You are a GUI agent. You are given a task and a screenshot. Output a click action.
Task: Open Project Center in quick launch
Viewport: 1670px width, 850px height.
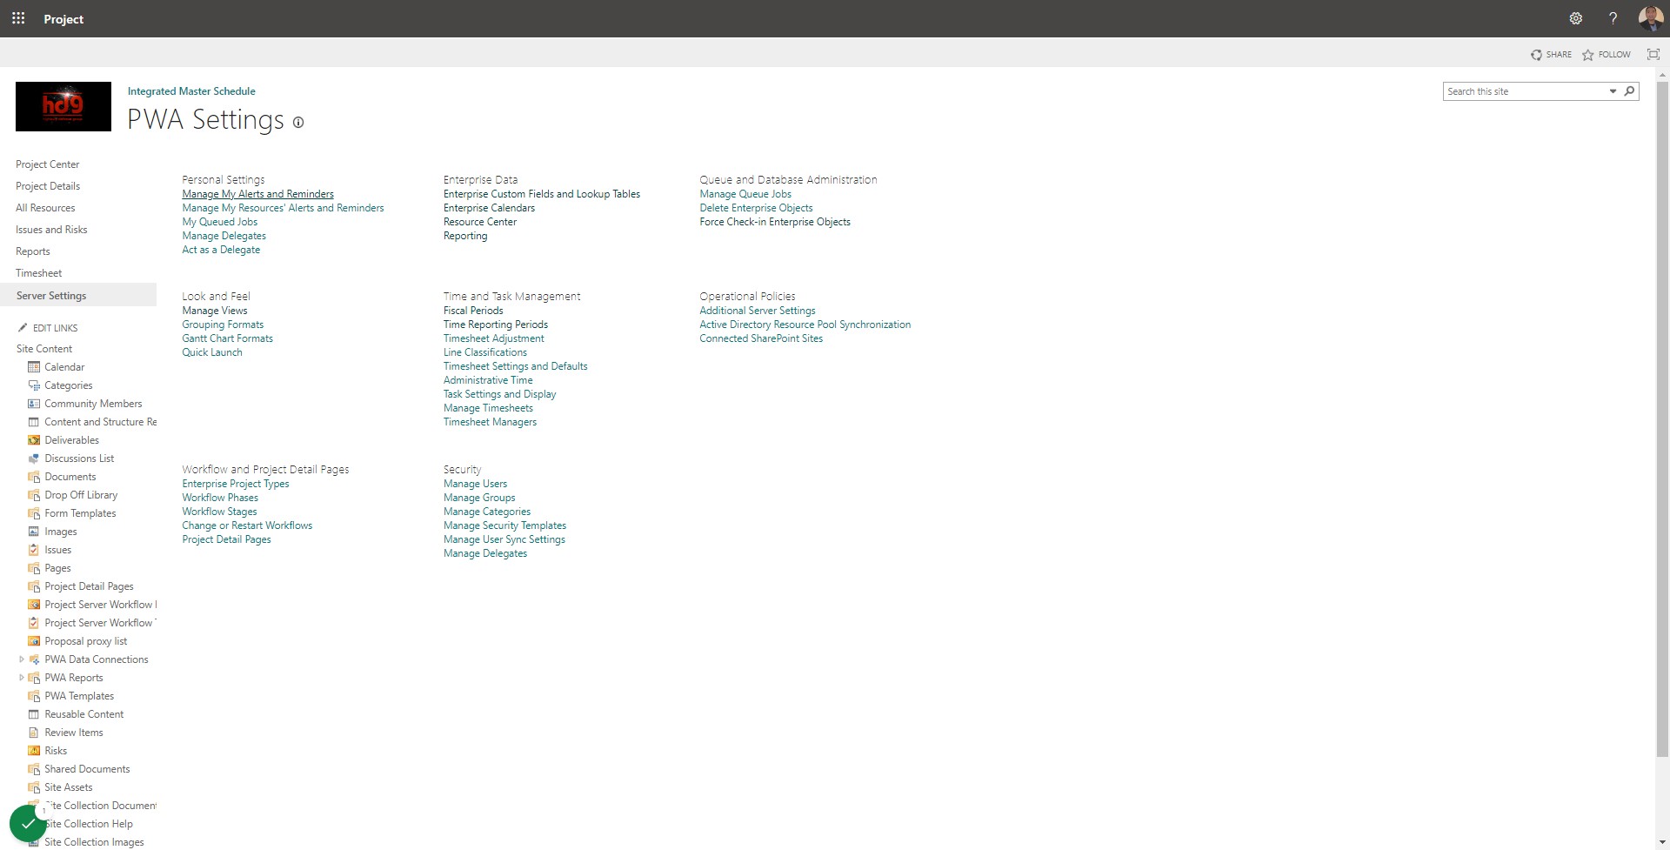tap(47, 164)
